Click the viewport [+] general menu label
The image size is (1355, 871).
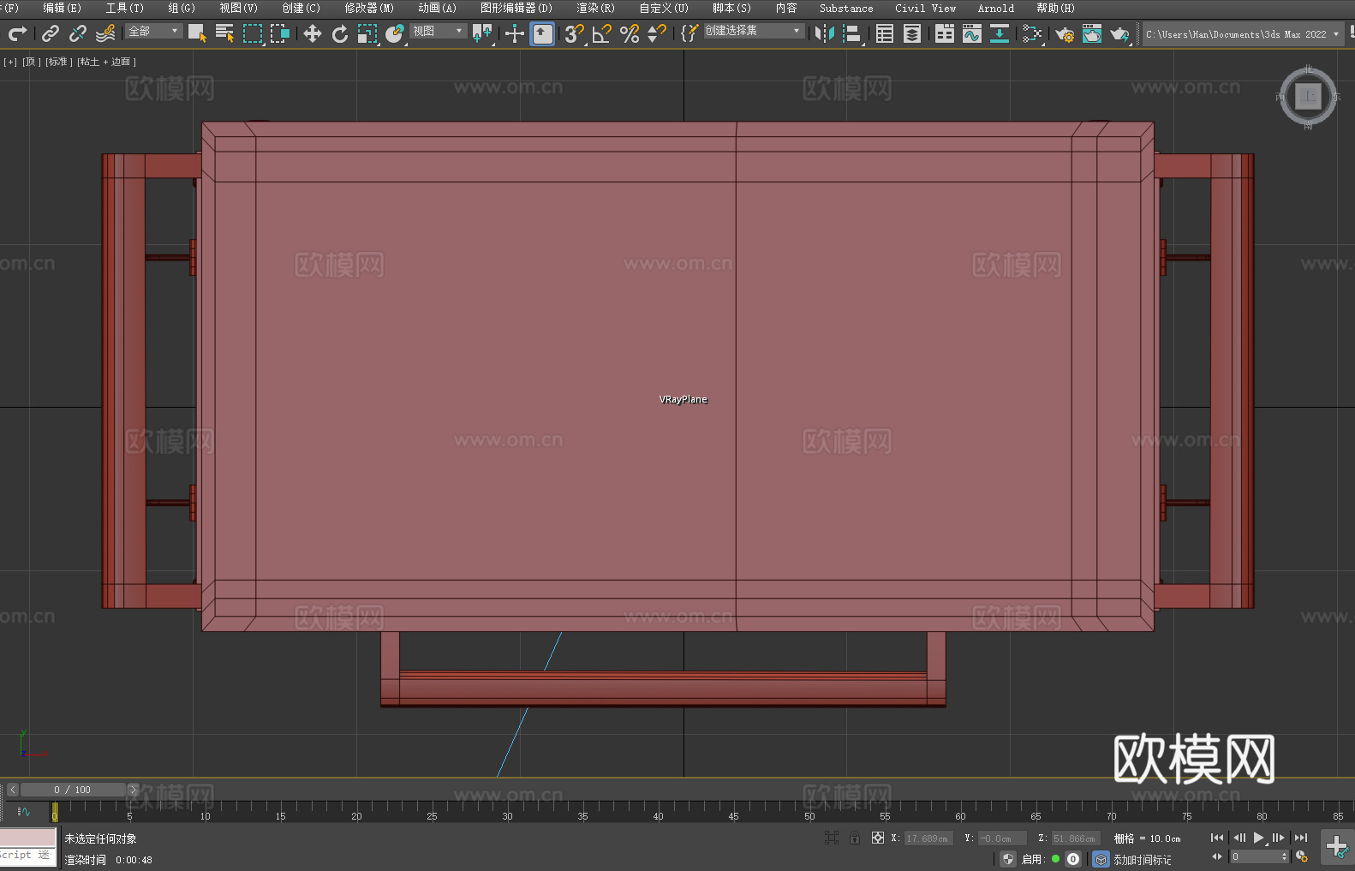coord(10,62)
